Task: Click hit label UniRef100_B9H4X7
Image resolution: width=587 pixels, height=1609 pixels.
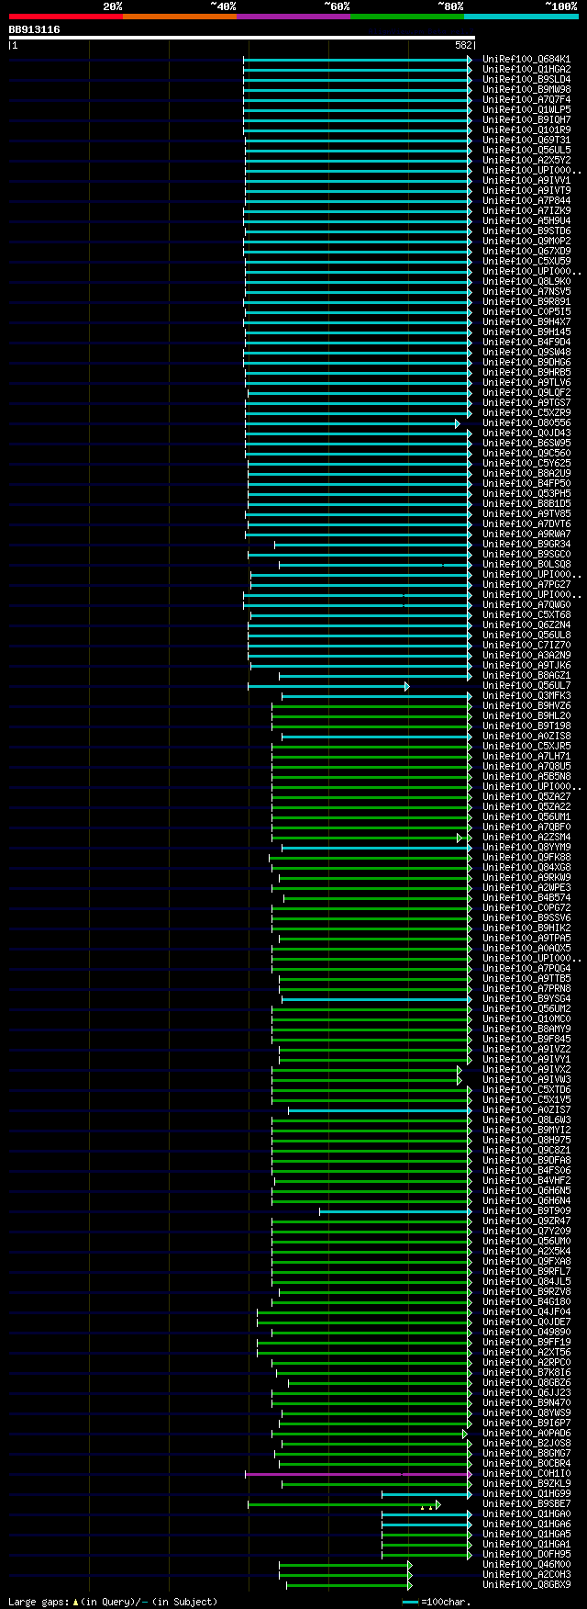Action: (x=526, y=322)
